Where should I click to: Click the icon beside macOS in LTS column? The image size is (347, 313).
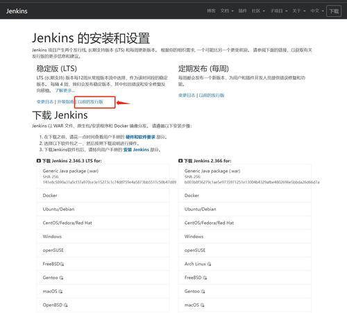click(60, 291)
